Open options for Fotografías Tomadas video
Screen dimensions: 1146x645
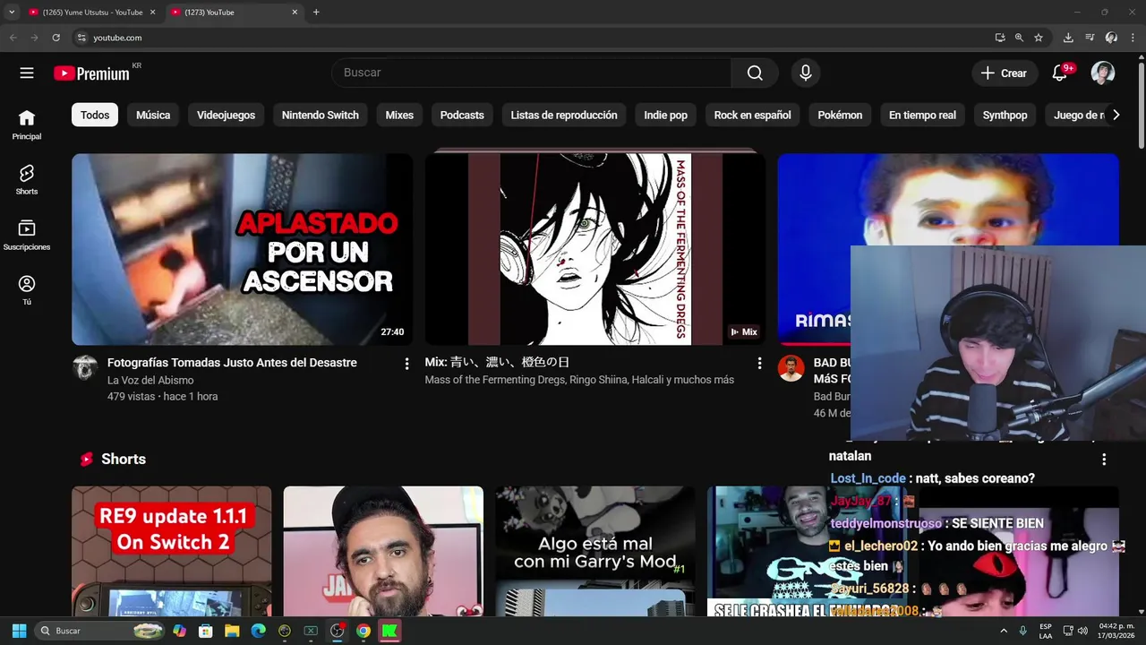[x=406, y=364]
